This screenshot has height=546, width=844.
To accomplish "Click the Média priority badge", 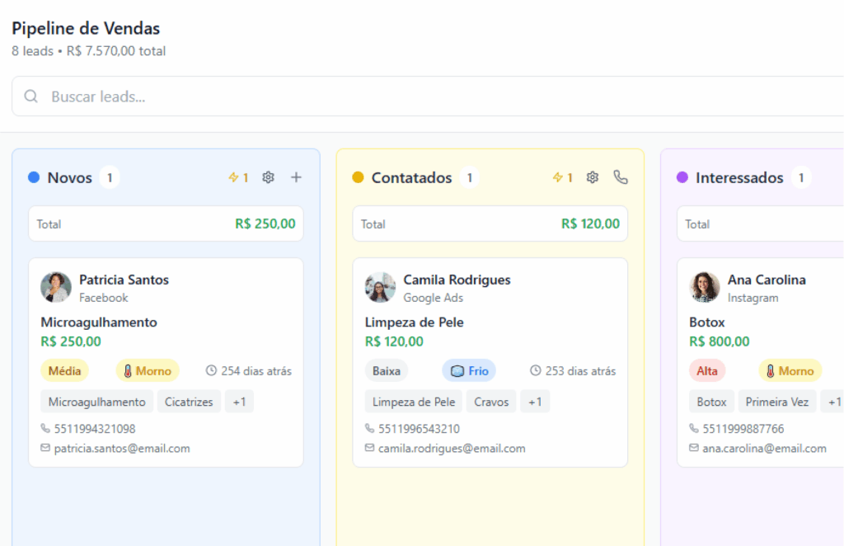I will pos(64,371).
